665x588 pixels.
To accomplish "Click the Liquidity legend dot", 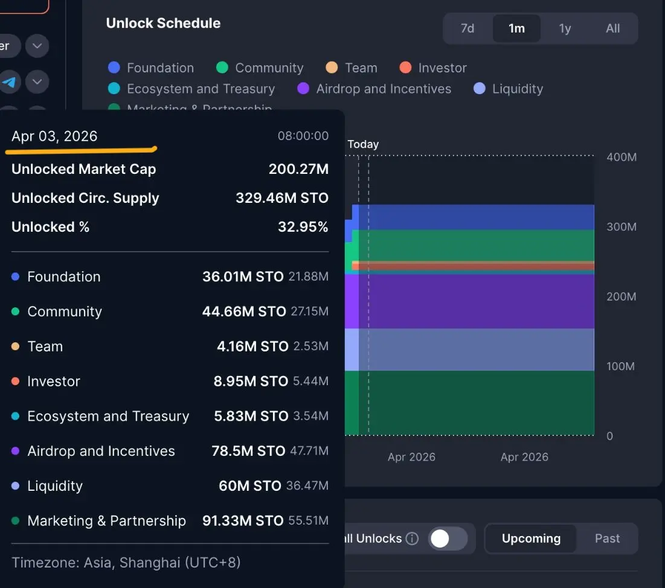I will click(480, 89).
